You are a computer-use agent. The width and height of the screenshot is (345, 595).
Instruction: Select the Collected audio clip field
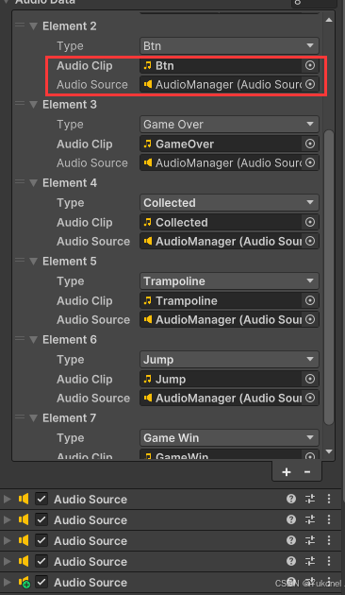(x=222, y=222)
